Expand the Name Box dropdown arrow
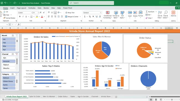Screen dimensions: 180x101 (7, 25)
